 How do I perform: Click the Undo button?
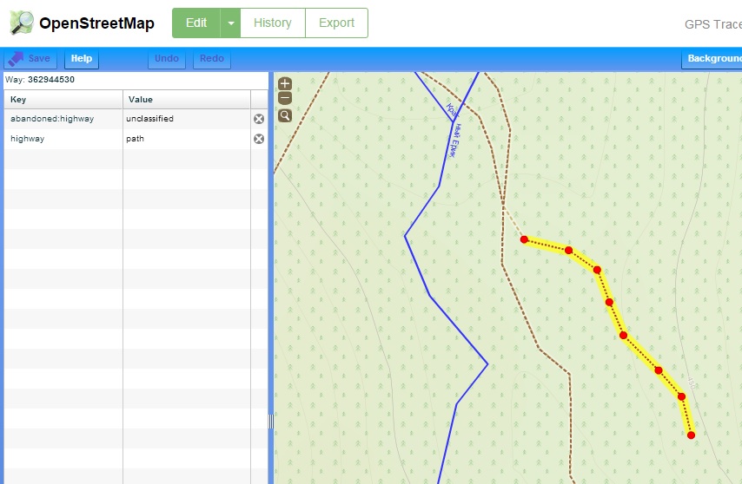coord(166,59)
